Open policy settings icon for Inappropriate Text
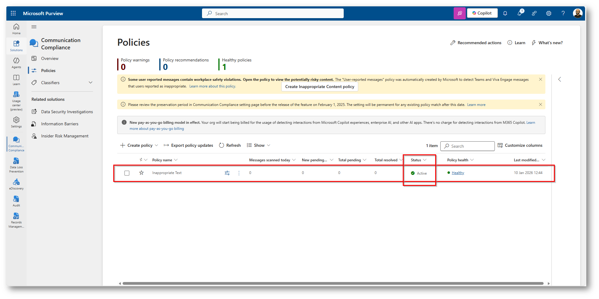The image size is (599, 299). [227, 173]
